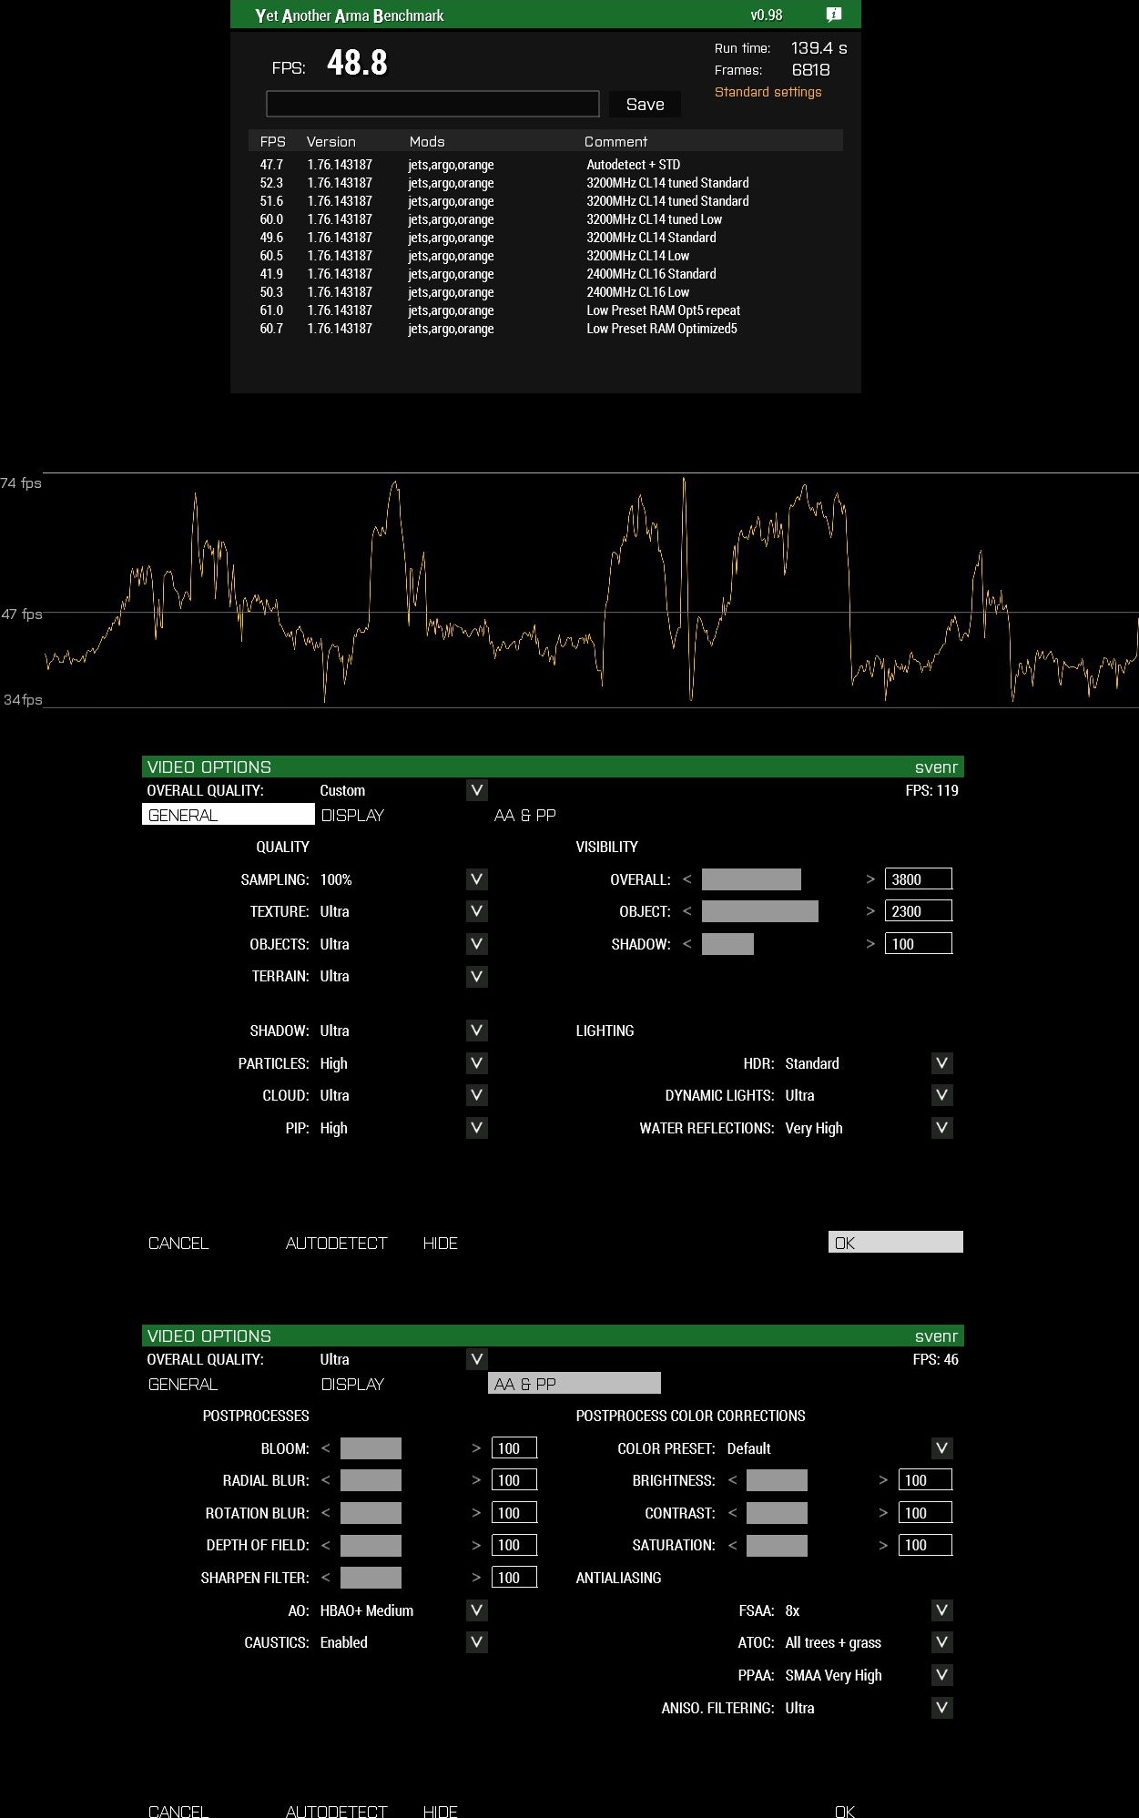Screen dimensions: 1139x1818
Task: Click the info icon in benchmark title bar
Action: (x=833, y=15)
